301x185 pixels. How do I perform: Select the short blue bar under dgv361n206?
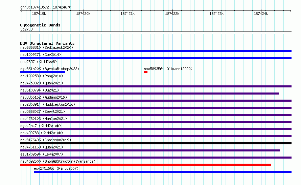[43, 72]
